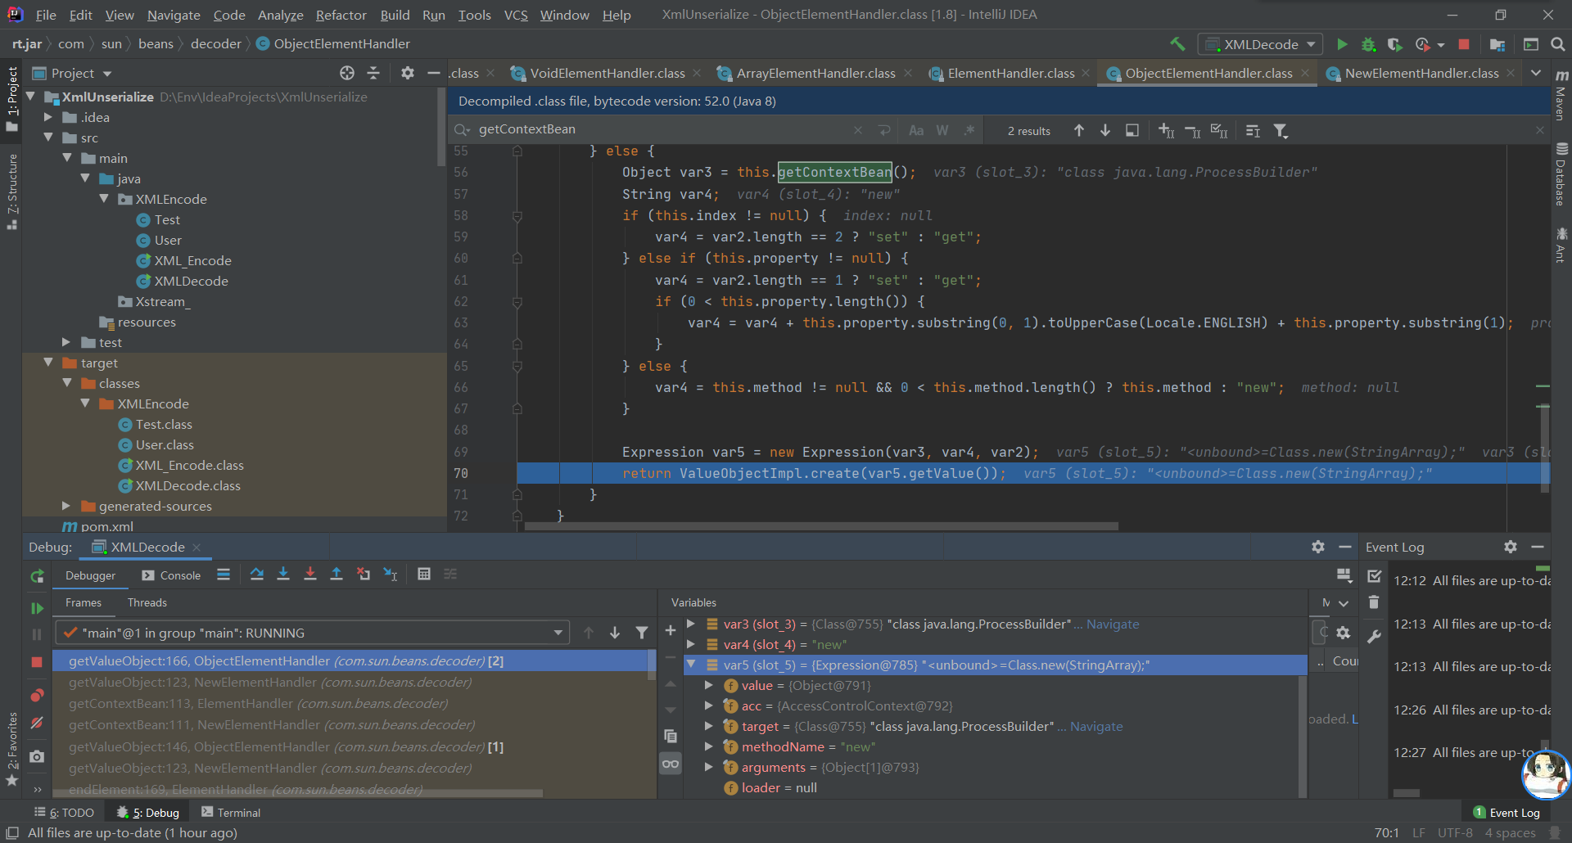Viewport: 1572px width, 843px height.
Task: Toggle the Words search option
Action: coord(942,131)
